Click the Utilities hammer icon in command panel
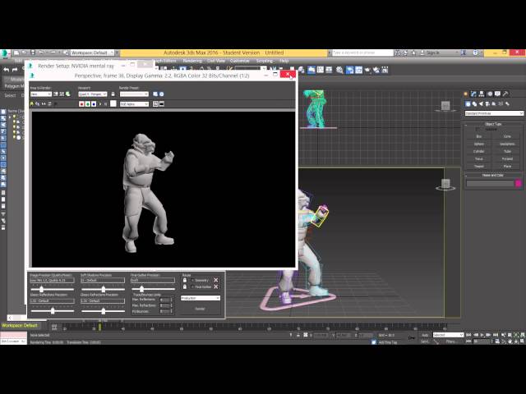This screenshot has width=526, height=394. (x=505, y=94)
